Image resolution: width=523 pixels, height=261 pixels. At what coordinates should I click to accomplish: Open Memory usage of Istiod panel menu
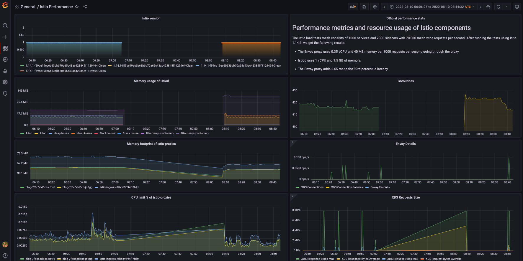(151, 81)
